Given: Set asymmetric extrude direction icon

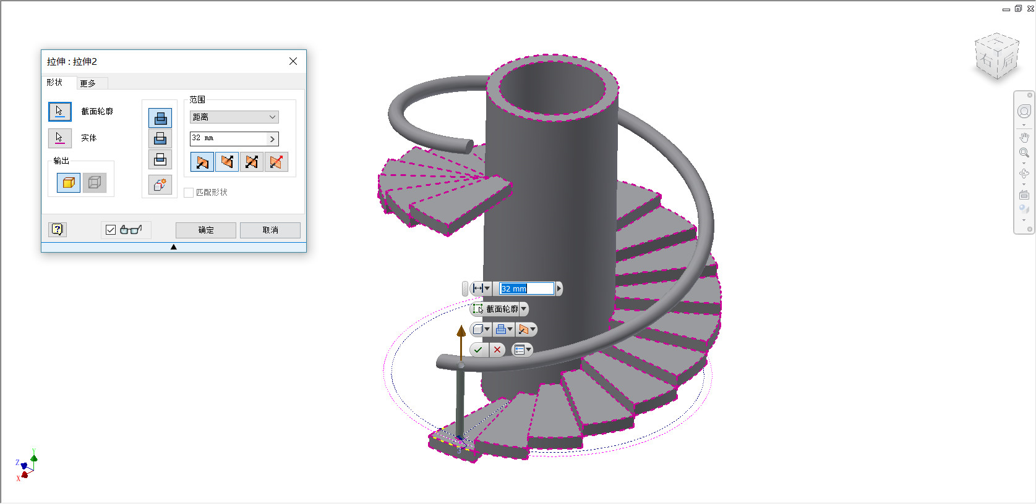Looking at the screenshot, I should [276, 162].
